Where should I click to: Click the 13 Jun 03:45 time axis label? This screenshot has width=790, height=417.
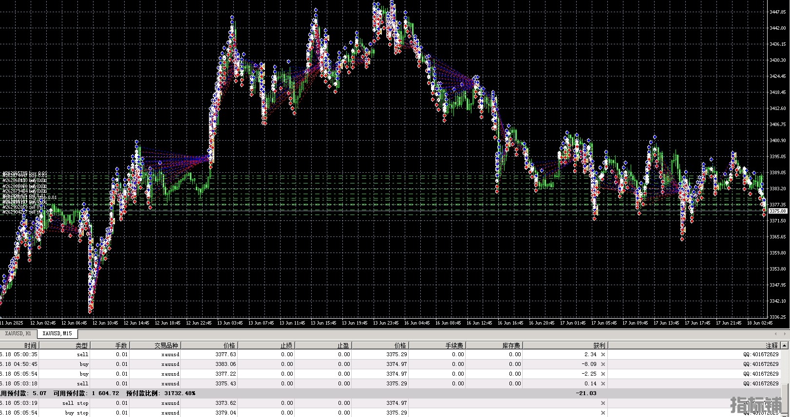(x=230, y=323)
